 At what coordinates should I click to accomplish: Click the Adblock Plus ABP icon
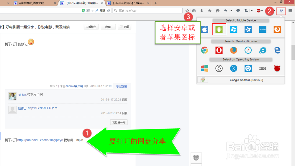[x=258, y=11]
